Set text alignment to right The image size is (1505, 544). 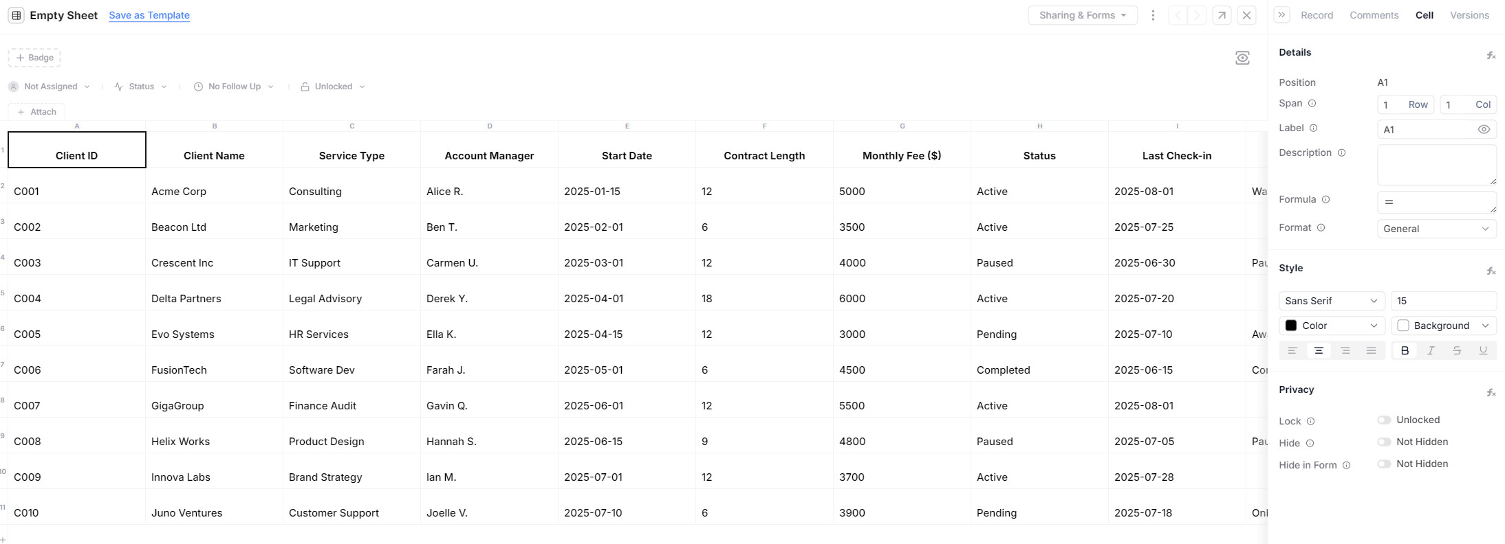pyautogui.click(x=1345, y=350)
